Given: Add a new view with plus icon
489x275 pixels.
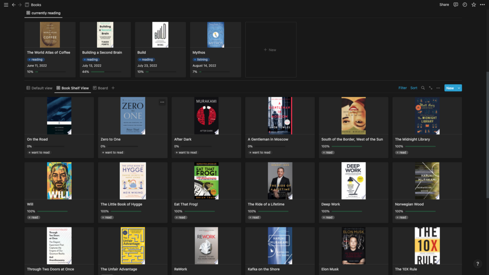Looking at the screenshot, I should pos(113,88).
